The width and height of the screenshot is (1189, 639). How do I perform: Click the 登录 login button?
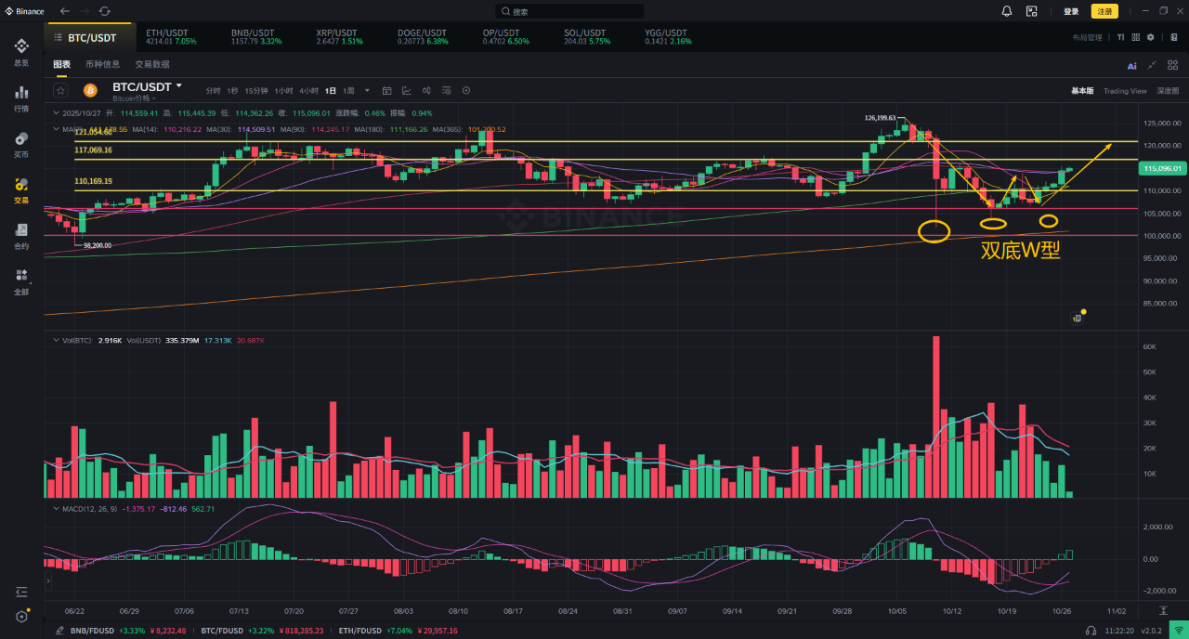coord(1071,11)
